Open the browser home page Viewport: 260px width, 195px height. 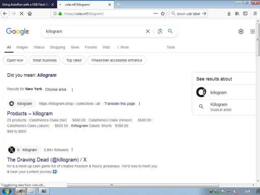[30, 14]
